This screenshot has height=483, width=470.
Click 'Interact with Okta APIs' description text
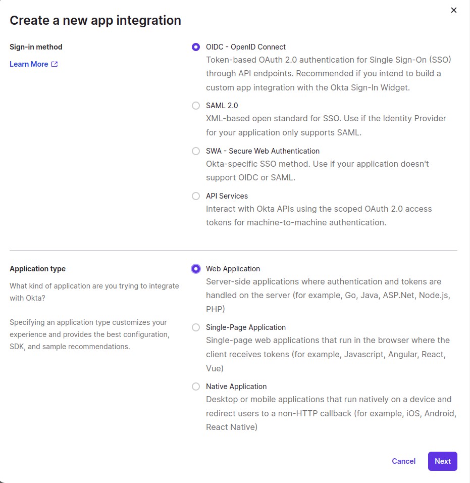click(319, 216)
